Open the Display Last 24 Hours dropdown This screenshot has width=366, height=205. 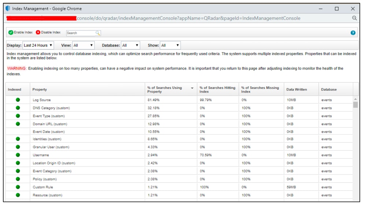click(38, 46)
